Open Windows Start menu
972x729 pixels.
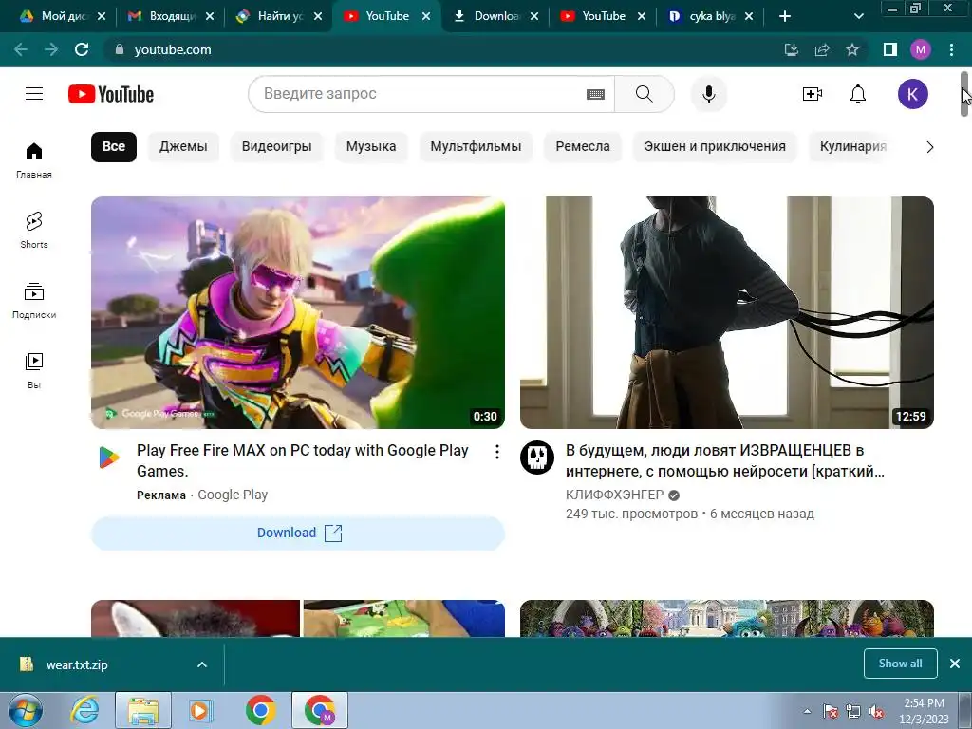[25, 710]
